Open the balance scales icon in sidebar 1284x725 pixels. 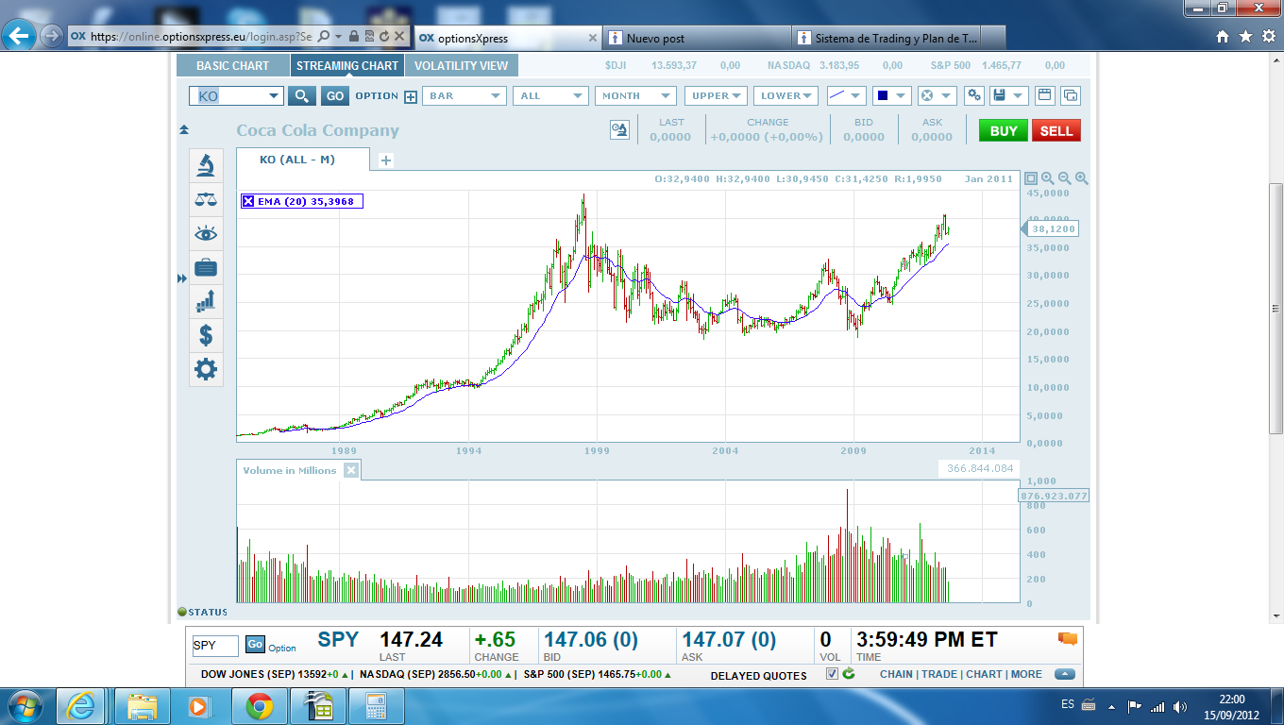206,199
